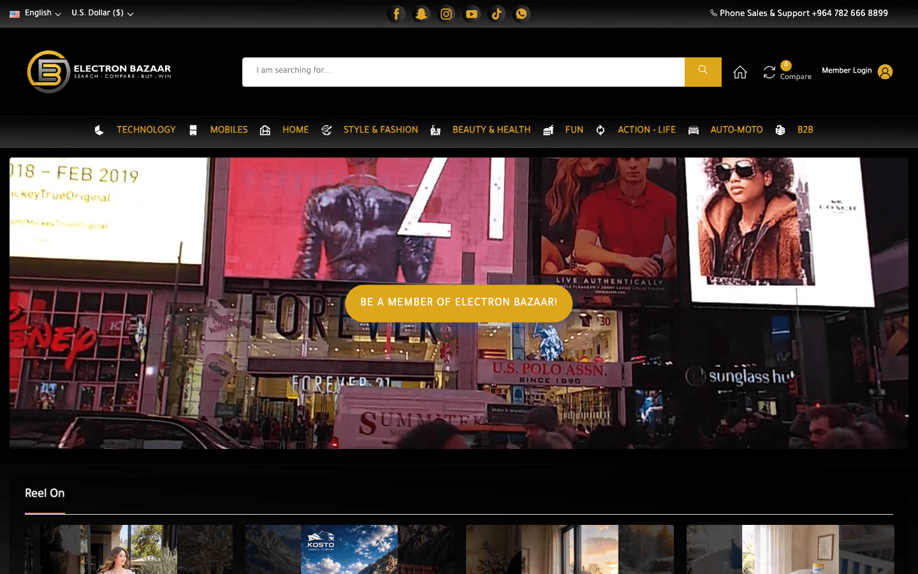
Task: Click the house icon beside Compare
Action: coord(739,72)
